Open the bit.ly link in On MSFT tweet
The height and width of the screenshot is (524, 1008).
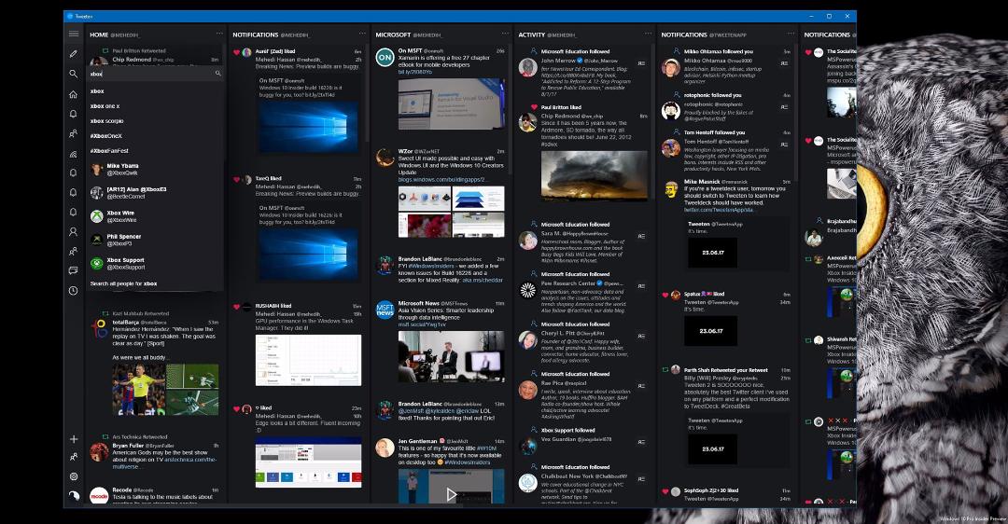click(x=414, y=72)
